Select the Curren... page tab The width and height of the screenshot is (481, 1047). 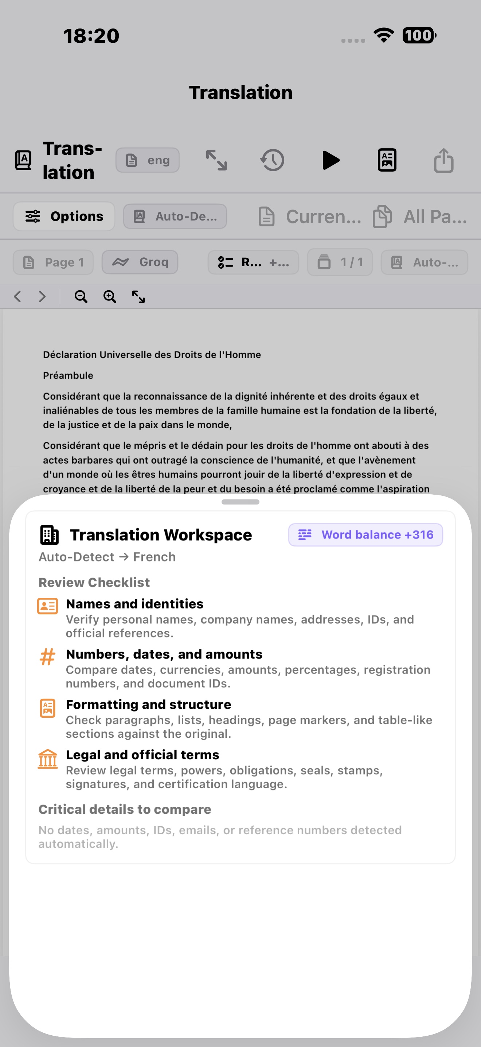pyautogui.click(x=310, y=216)
